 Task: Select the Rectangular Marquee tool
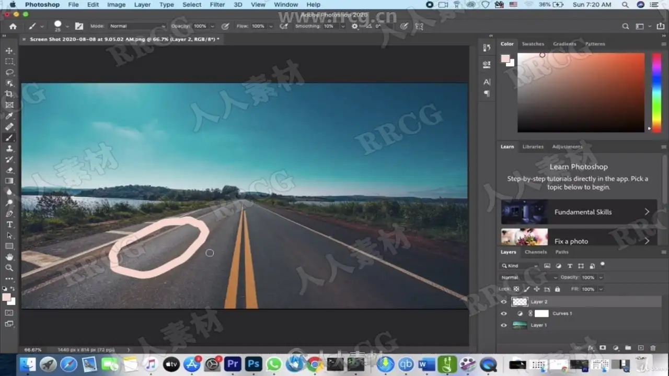(9, 62)
